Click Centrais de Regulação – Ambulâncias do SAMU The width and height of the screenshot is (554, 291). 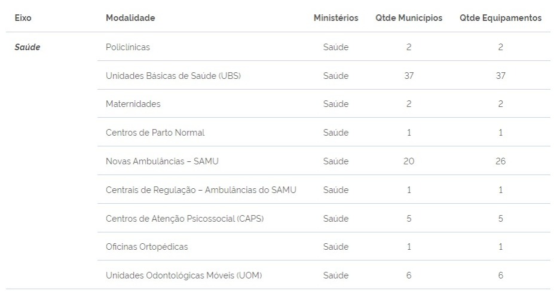pos(201,190)
